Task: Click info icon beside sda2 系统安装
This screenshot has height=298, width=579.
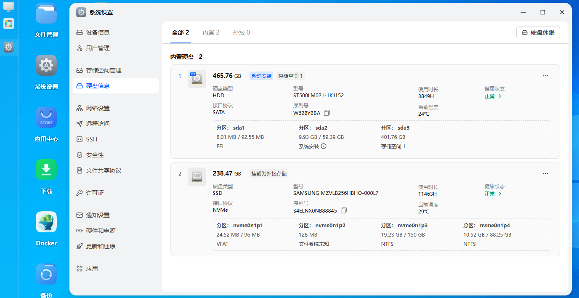Action: 324,146
